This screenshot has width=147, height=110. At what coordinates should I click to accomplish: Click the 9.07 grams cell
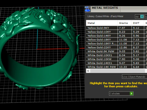point(124,63)
